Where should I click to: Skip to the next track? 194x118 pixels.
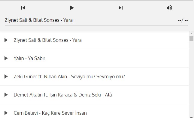click(121, 8)
